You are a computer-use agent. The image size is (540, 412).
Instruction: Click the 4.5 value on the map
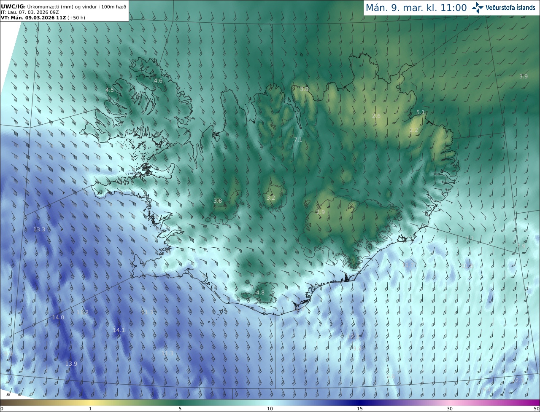110,90
